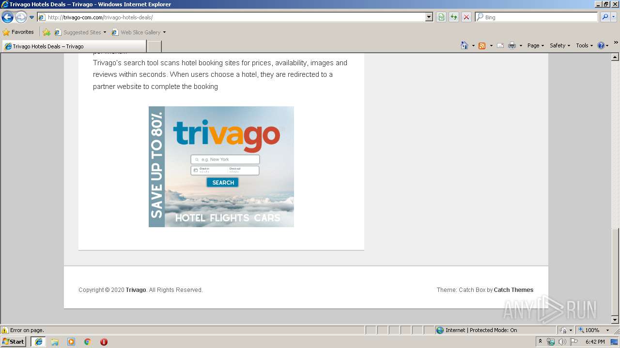Click the page scrollbar down arrow
The height and width of the screenshot is (348, 620).
(615, 320)
